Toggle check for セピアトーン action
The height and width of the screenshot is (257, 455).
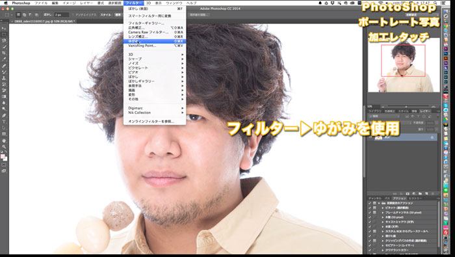coord(370,245)
